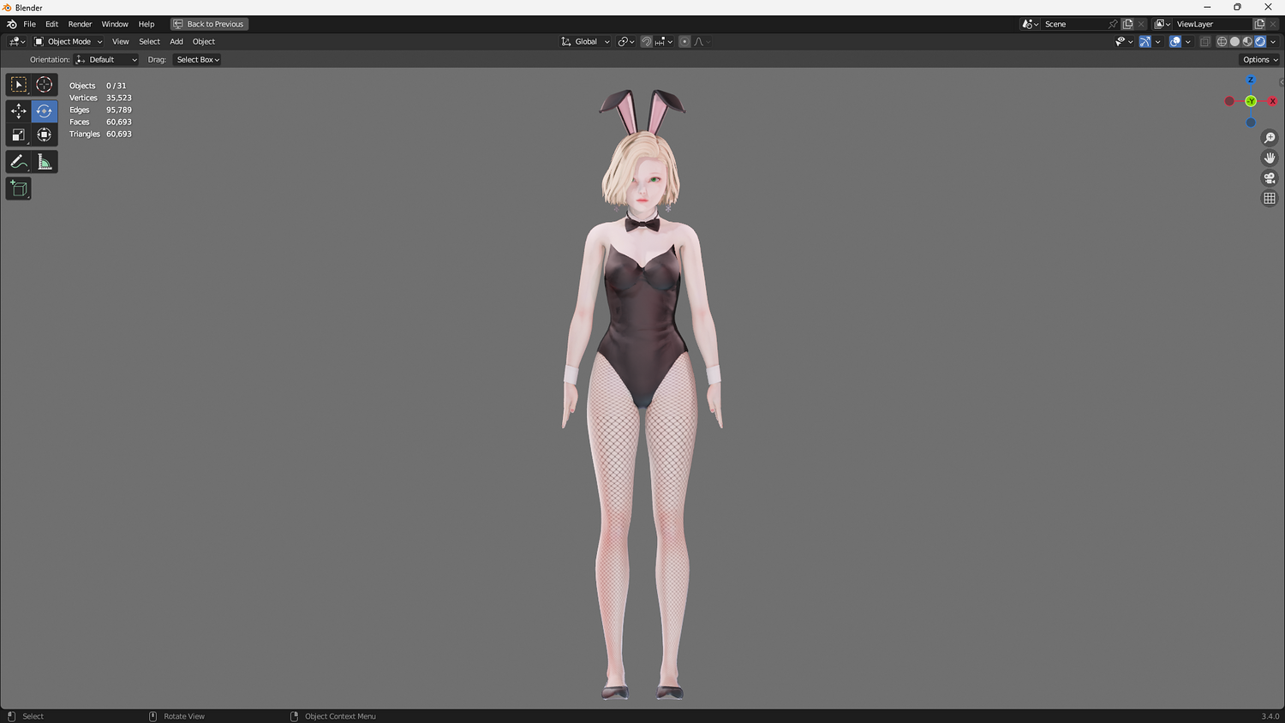Open Global transform orientation dropdown

[585, 41]
